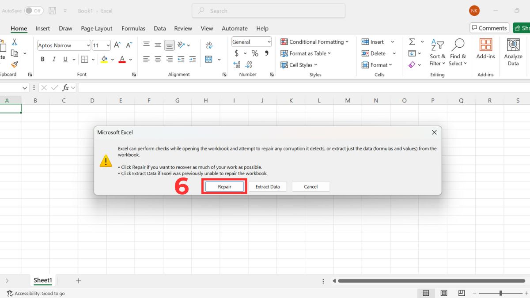Switch to the Page Layout tab

[97, 28]
